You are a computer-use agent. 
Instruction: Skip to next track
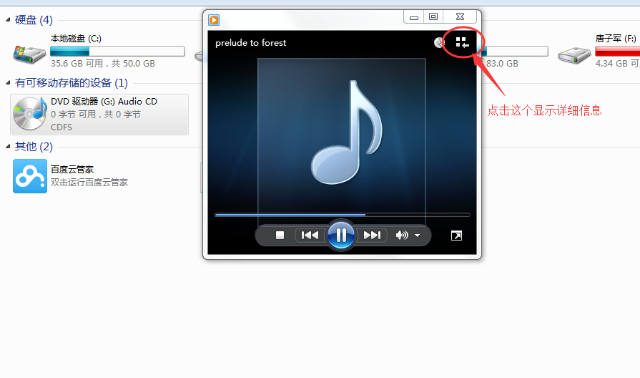[372, 236]
